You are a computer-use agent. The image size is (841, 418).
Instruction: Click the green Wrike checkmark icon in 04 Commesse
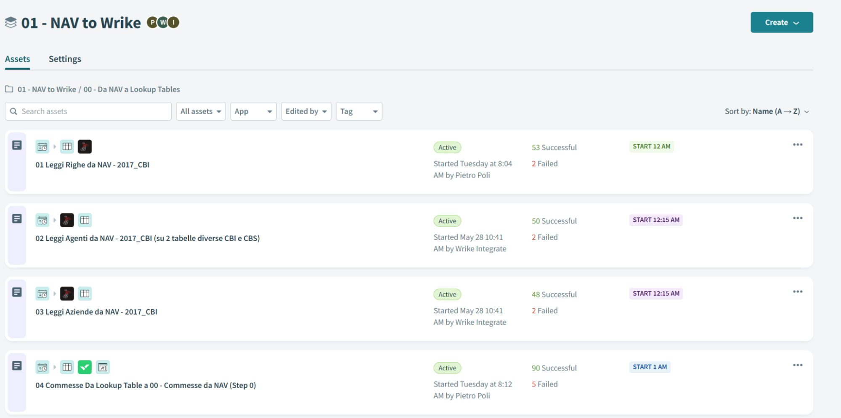(x=85, y=367)
